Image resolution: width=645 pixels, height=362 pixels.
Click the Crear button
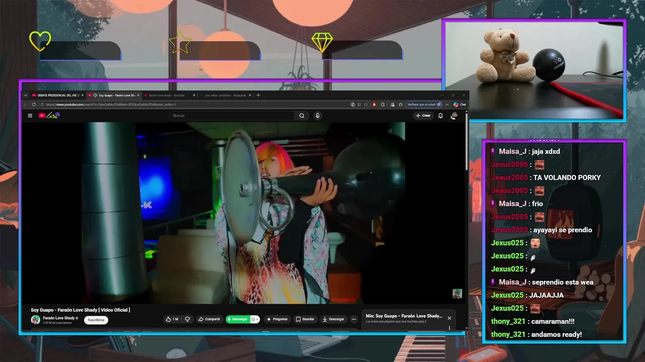point(423,116)
